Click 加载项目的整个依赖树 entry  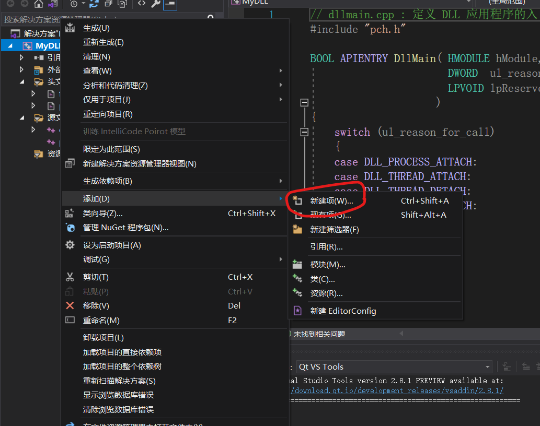122,366
